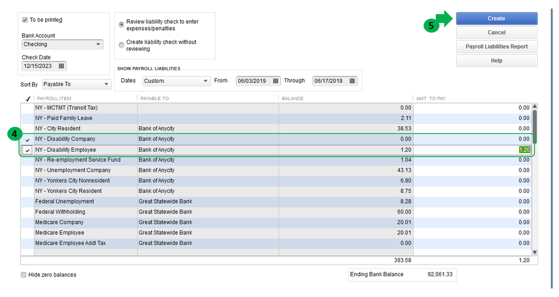Screen dimensions: 559x297
Task: Open the Check Date calendar picker icon
Action: 62,66
